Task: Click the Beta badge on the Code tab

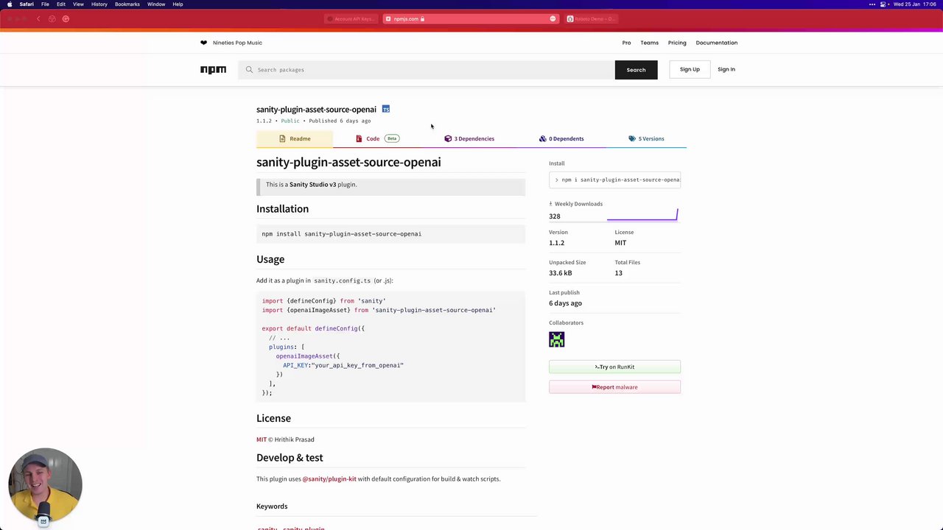Action: [392, 138]
